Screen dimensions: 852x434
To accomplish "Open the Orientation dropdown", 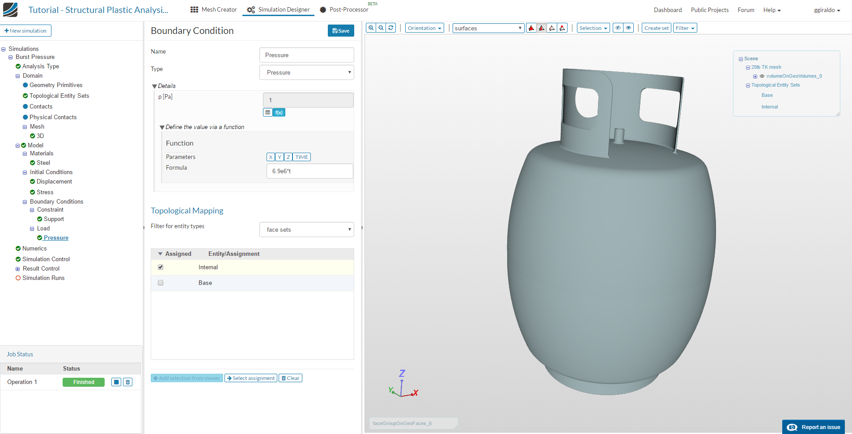I will point(424,28).
